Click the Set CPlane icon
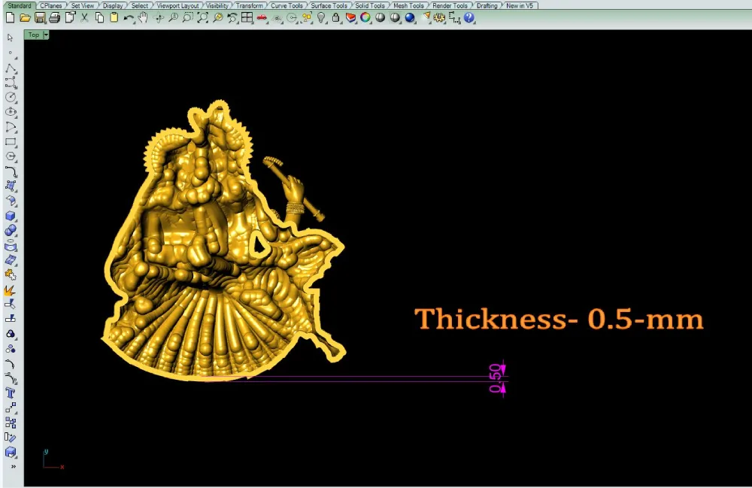752x488 pixels. point(277,18)
